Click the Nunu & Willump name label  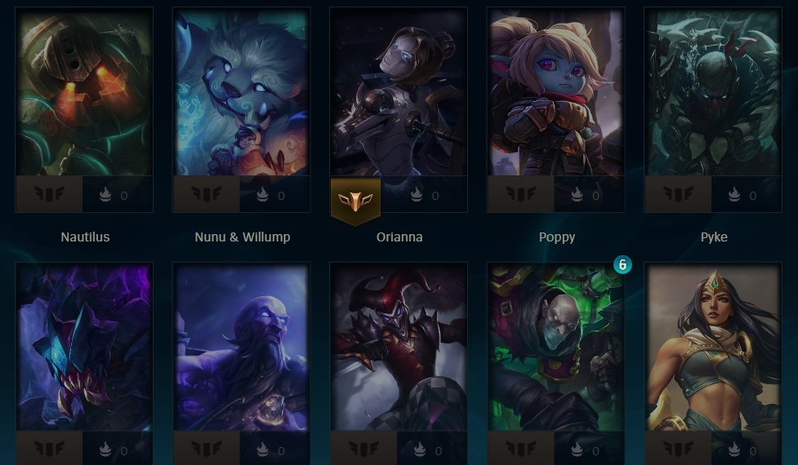point(243,237)
